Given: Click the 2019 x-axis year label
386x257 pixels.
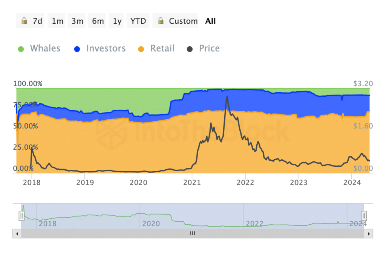Looking at the screenshot, I should point(85,182).
